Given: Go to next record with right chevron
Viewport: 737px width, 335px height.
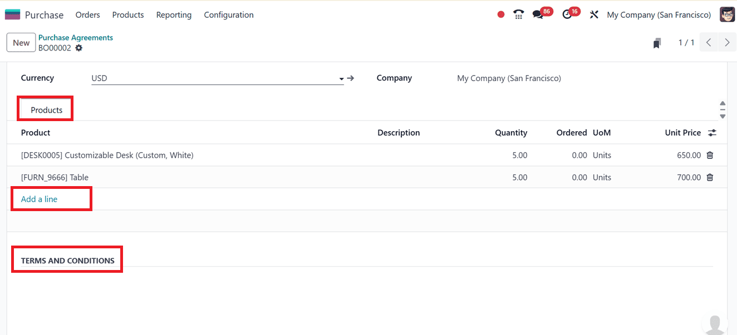Looking at the screenshot, I should click(727, 42).
